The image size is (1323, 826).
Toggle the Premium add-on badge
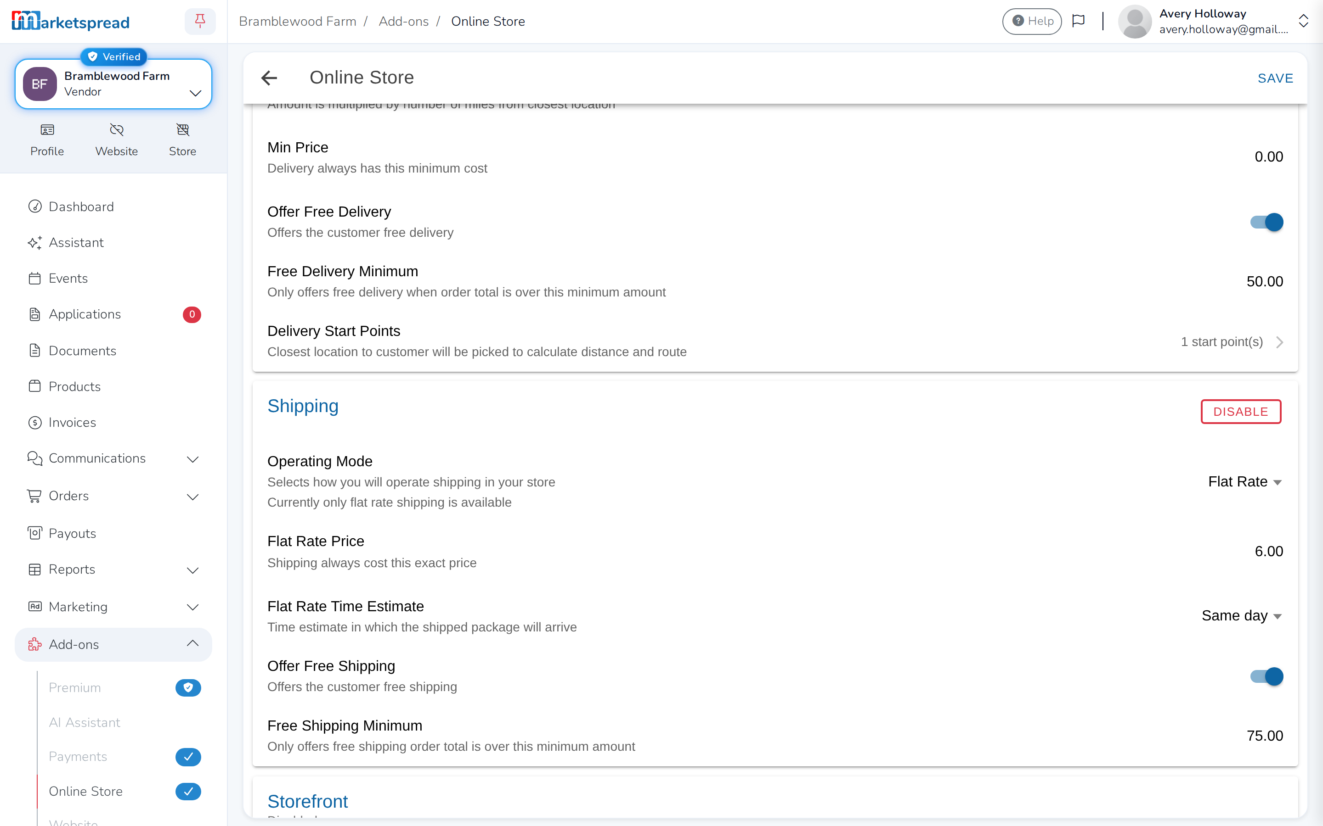click(188, 687)
